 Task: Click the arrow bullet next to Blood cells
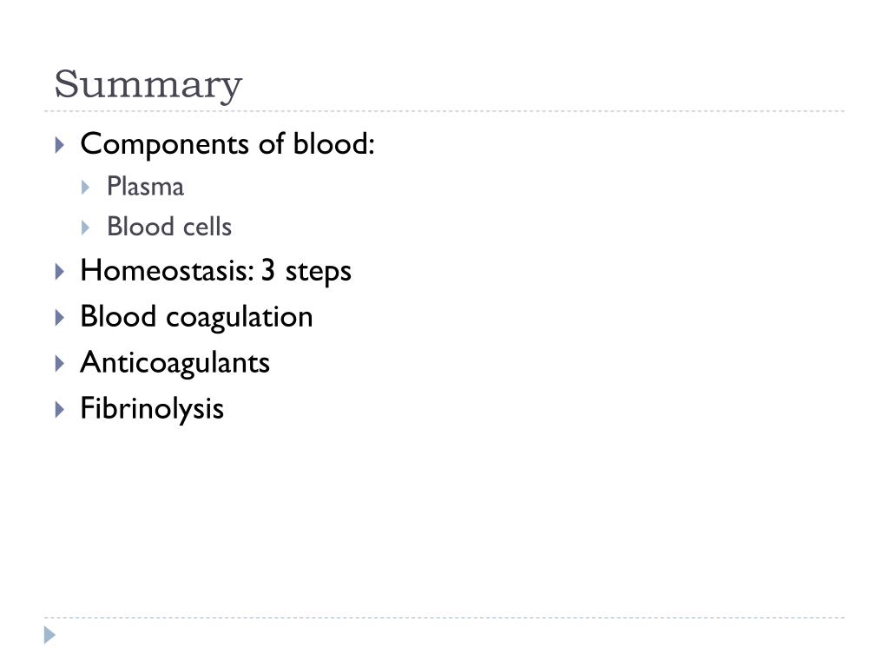[x=86, y=228]
